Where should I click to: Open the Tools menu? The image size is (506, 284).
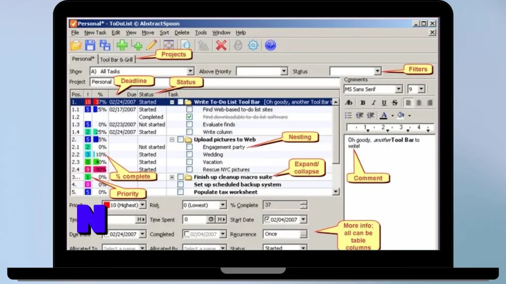(x=201, y=33)
